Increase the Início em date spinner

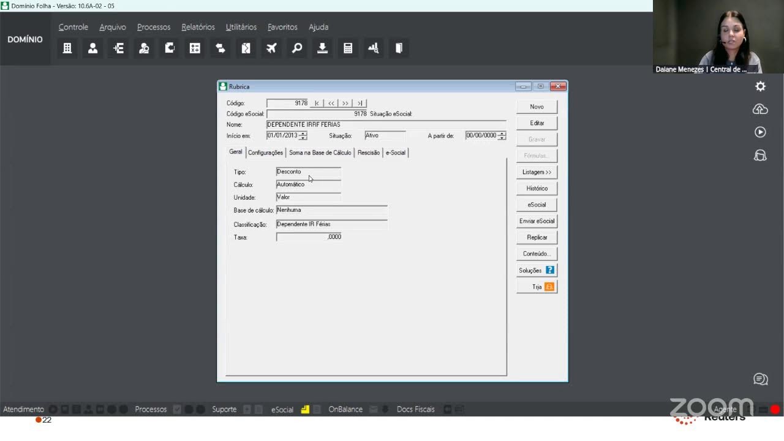tap(303, 134)
